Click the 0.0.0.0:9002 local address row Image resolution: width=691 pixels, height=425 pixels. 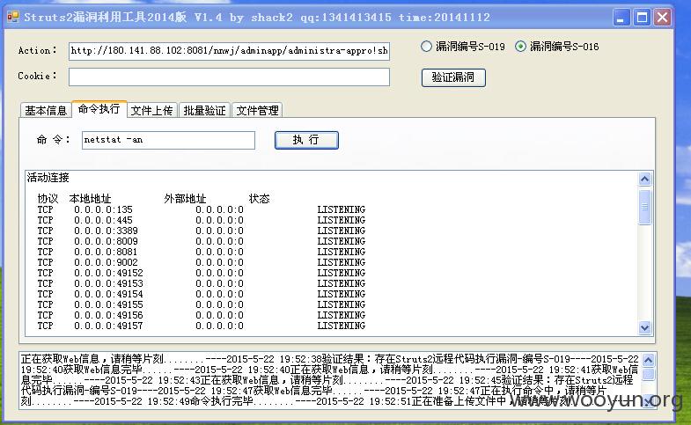tap(106, 262)
